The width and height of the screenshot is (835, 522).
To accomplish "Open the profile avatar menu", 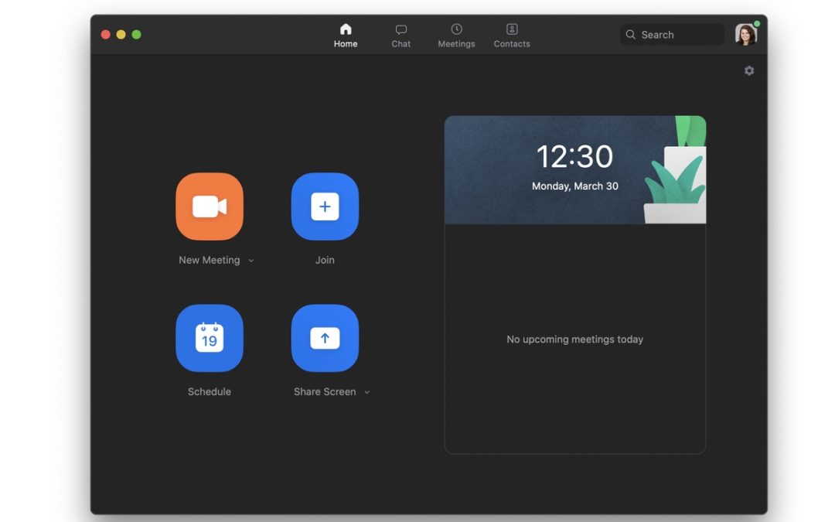I will [x=745, y=35].
